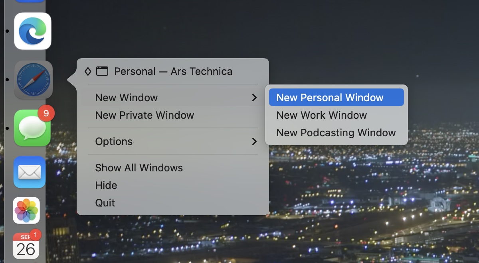This screenshot has height=263, width=479.
Task: Pick New Podcasting Window profile
Action: coord(336,133)
